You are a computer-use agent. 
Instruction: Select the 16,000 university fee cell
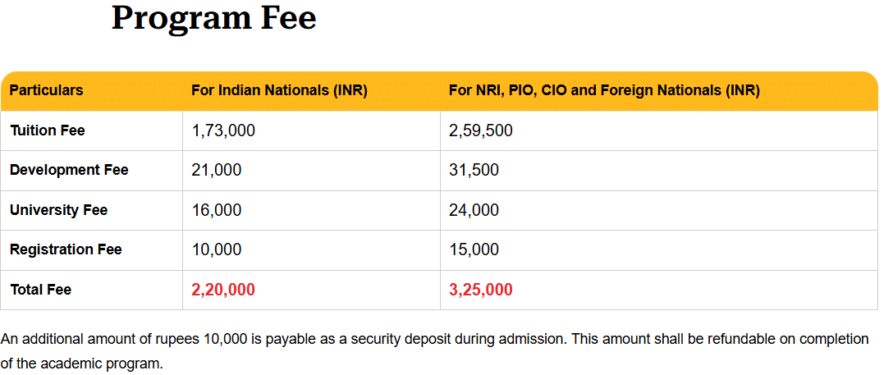tap(216, 210)
